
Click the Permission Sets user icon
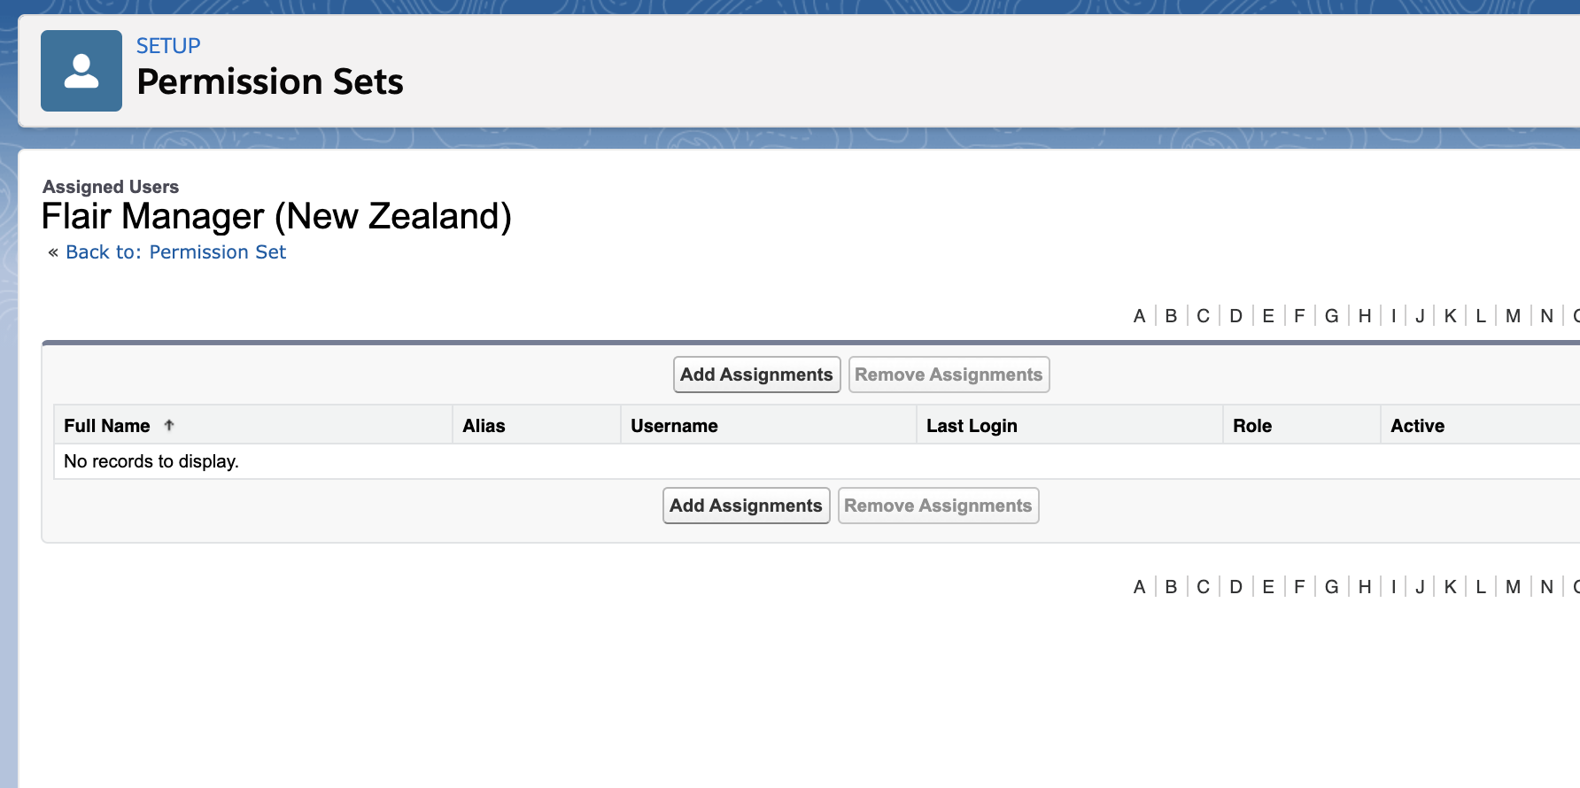coord(81,71)
